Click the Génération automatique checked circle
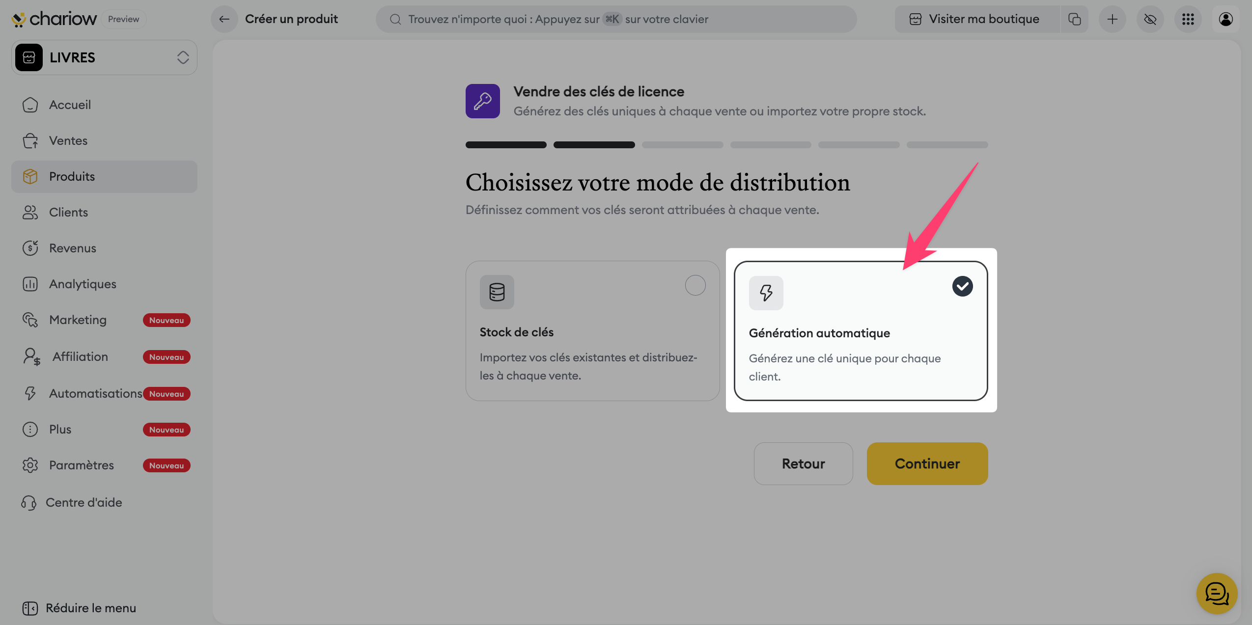This screenshot has width=1252, height=625. point(962,286)
